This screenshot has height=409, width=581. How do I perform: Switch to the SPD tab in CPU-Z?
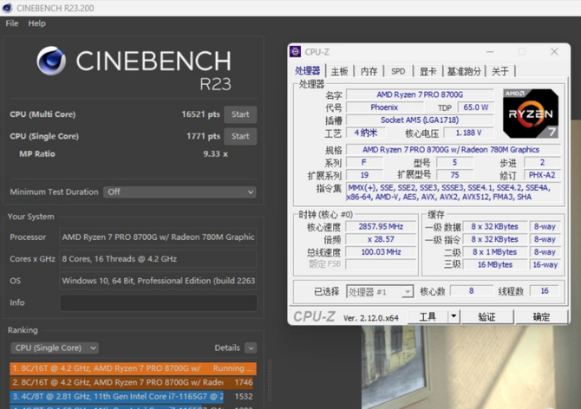[x=398, y=71]
